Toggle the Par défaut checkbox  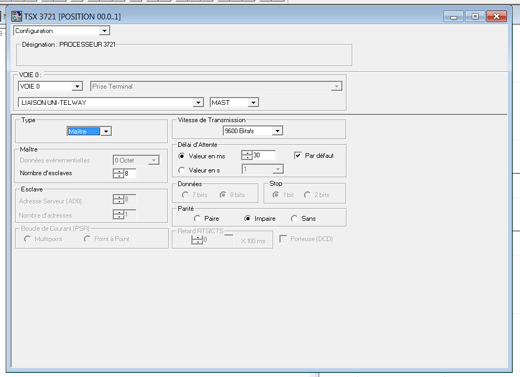[298, 156]
